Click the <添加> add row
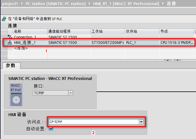Screen dimensions: 196x139 click(21, 48)
